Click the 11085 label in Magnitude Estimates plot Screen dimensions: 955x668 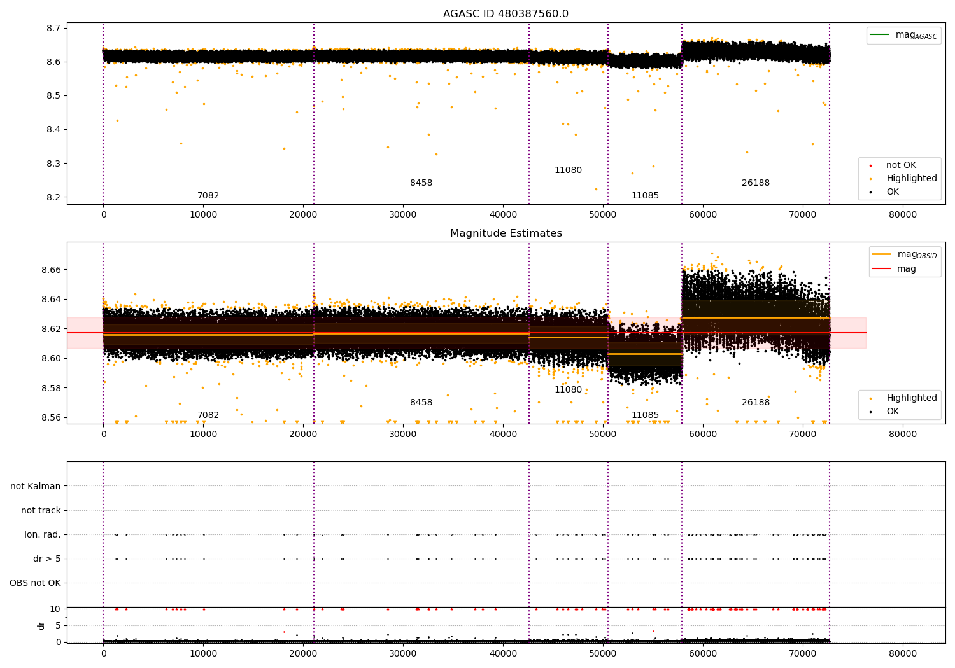[x=645, y=415]
